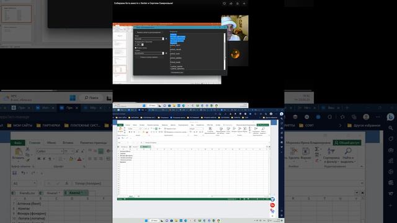This screenshot has width=397, height=223.
Task: Open the yellow File Explorer icon on bottommost taskbar
Action: coord(176,221)
